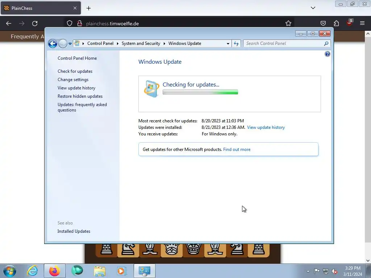Image resolution: width=371 pixels, height=278 pixels.
Task: Click Firefox page scrollbar up arrow
Action: tap(368, 34)
